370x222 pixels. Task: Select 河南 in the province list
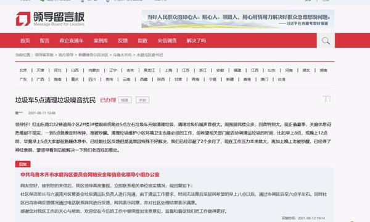[x=289, y=70]
